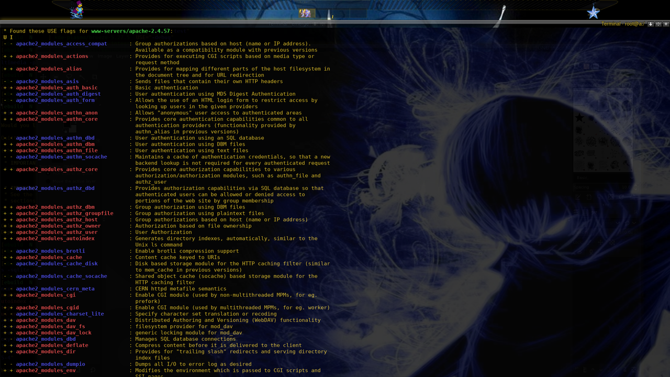Click apache2_modules_authz_host flag name
The width and height of the screenshot is (670, 377).
[57, 220]
